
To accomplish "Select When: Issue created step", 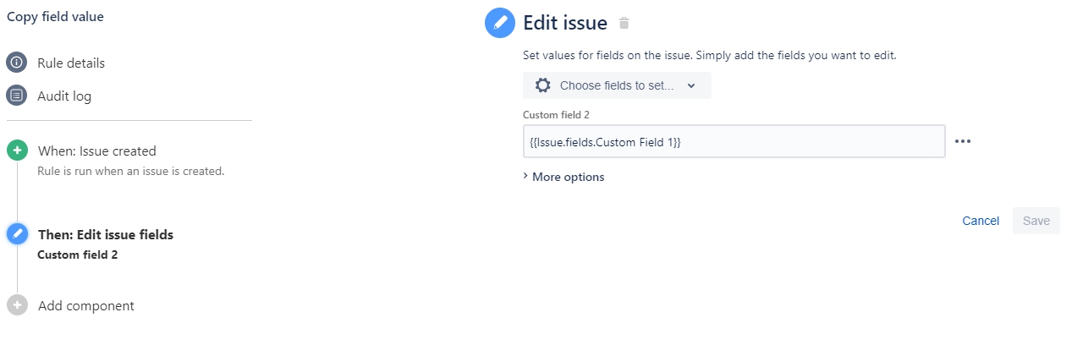I will point(97,151).
